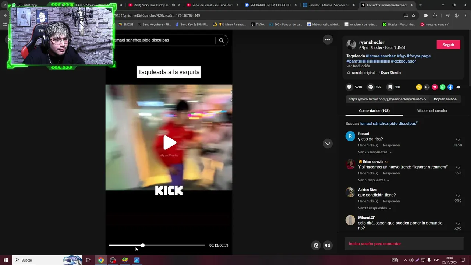Open the #foryoupage hashtag

(418, 56)
